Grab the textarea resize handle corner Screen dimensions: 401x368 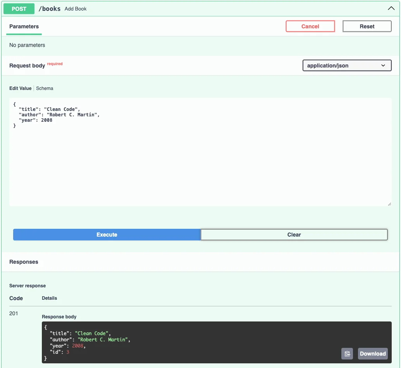coord(389,204)
